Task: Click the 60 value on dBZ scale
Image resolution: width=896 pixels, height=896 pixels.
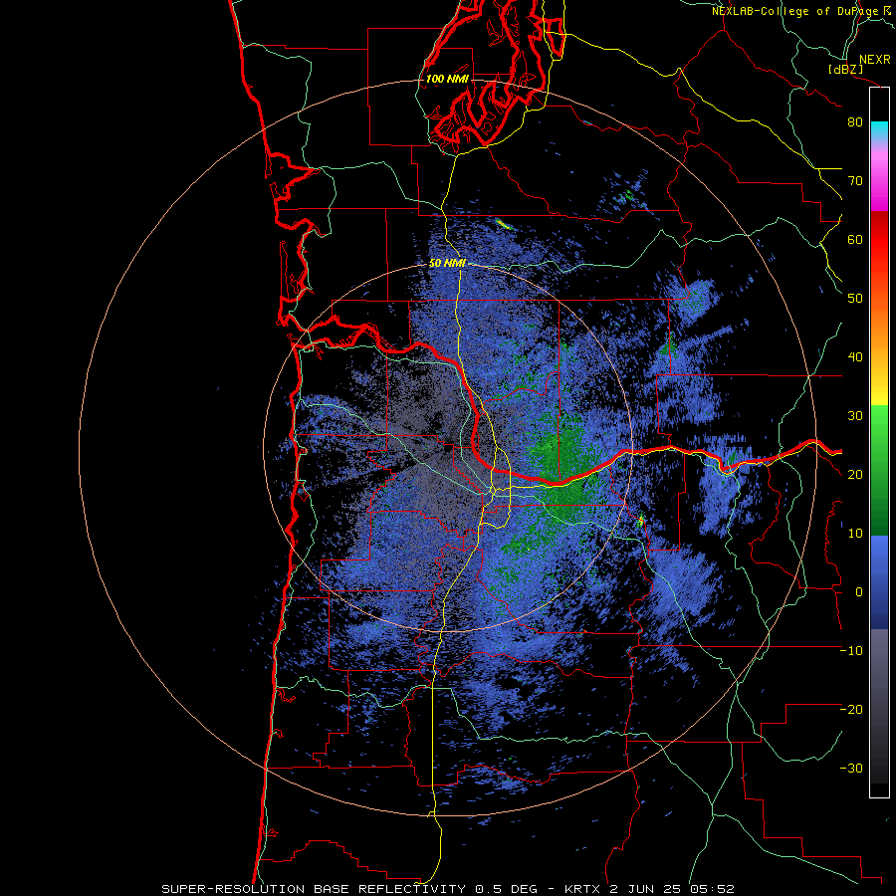Action: click(x=855, y=240)
